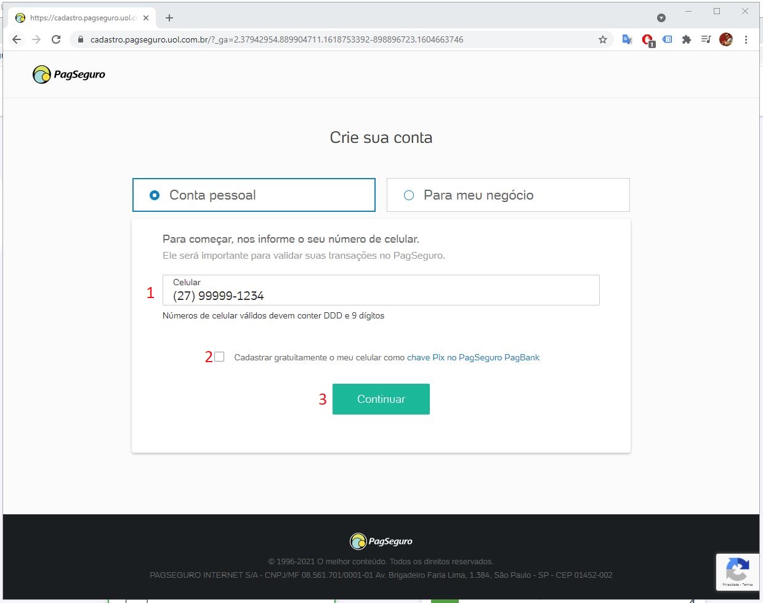Maximize the Chrome window
This screenshot has width=763, height=603.
point(717,11)
